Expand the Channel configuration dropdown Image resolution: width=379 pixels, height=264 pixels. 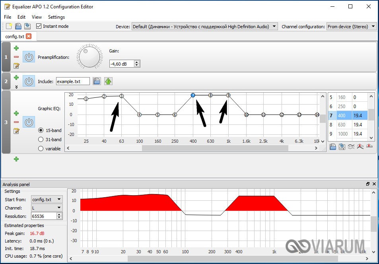pos(351,27)
